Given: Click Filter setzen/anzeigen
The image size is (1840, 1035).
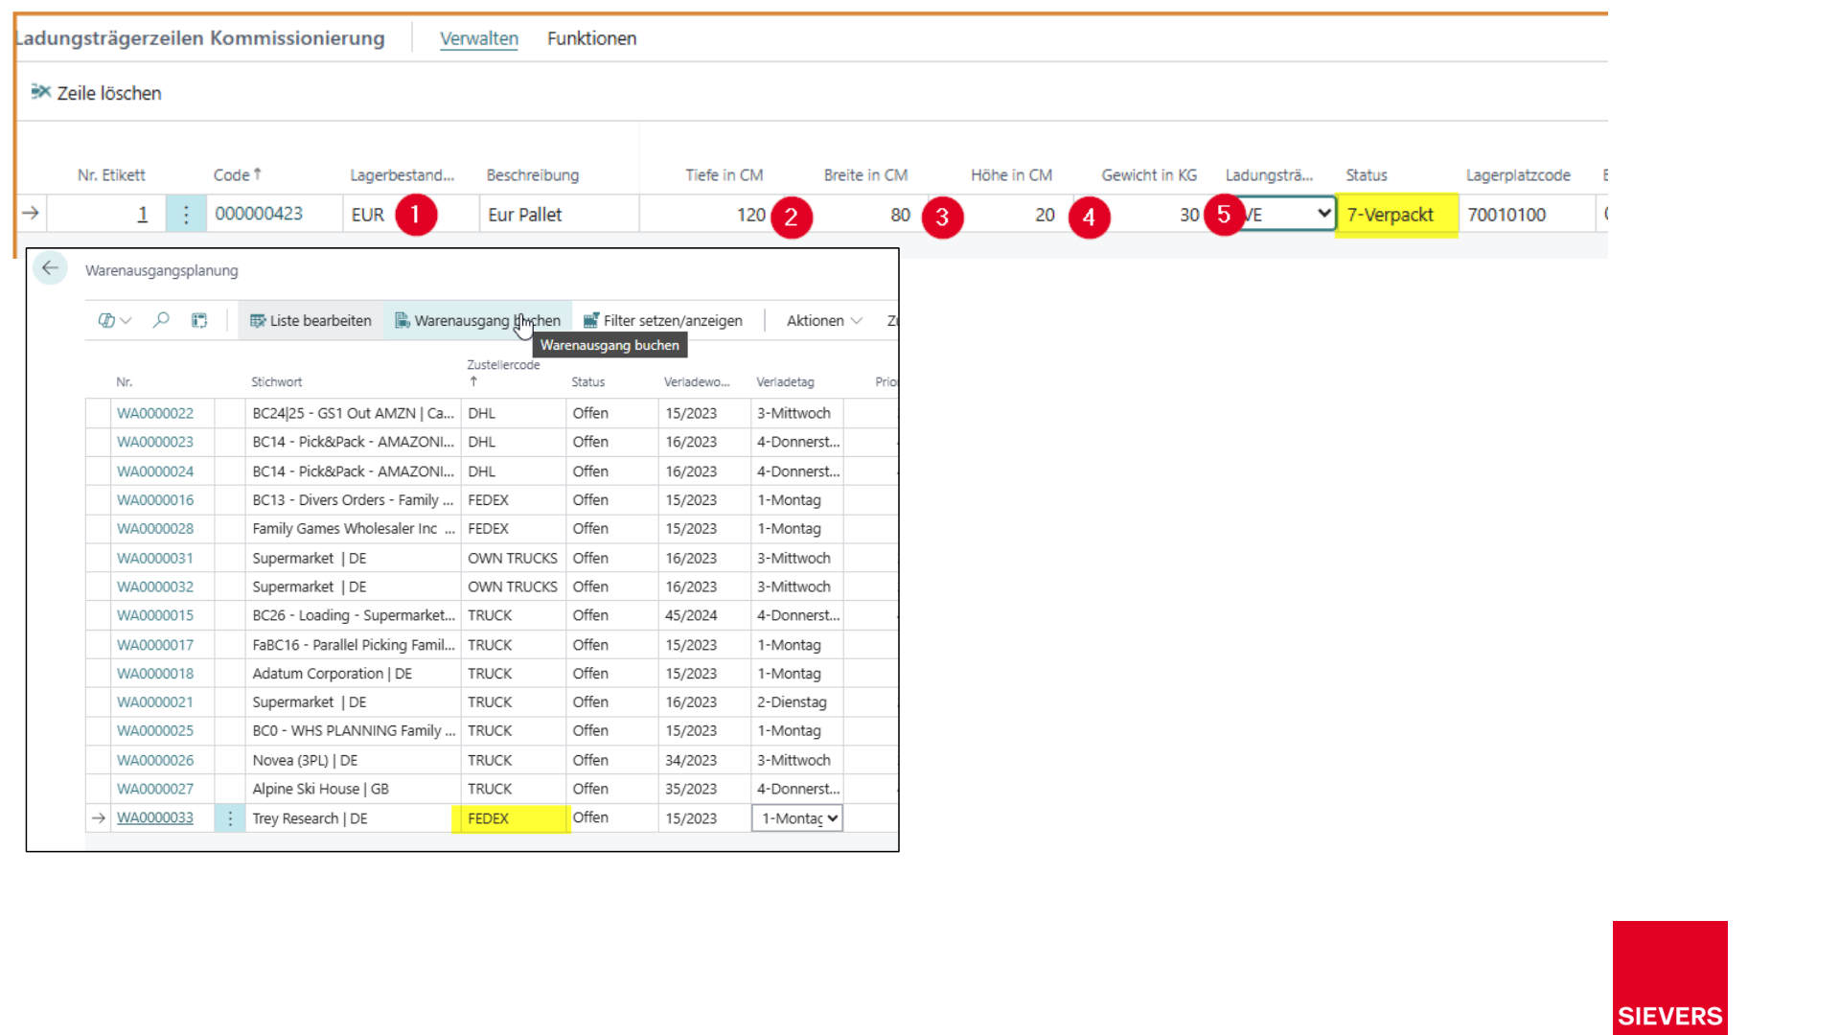Looking at the screenshot, I should click(x=663, y=321).
